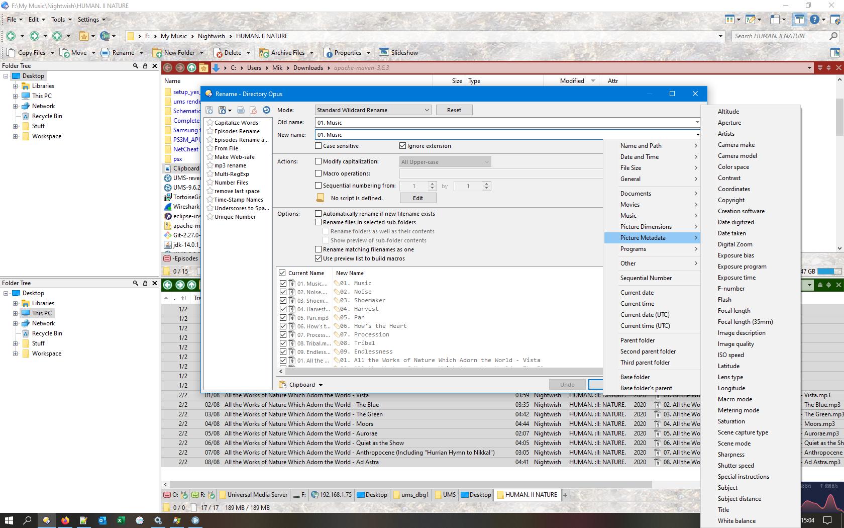Image resolution: width=844 pixels, height=528 pixels.
Task: Open Outlook from the taskbar
Action: tap(102, 520)
